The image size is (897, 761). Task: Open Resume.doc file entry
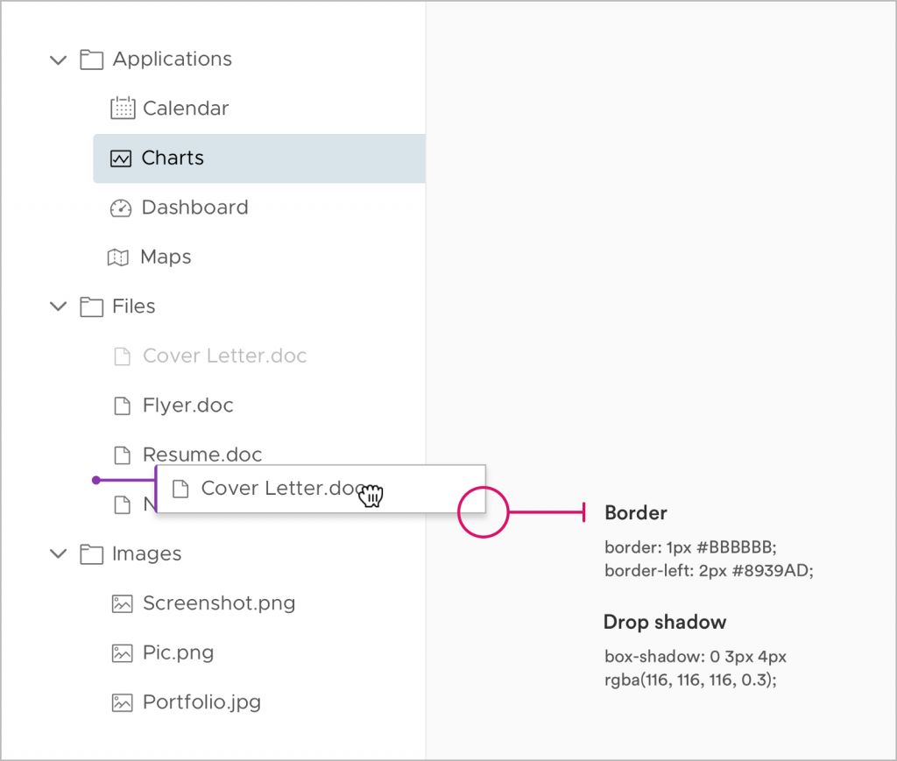[202, 454]
